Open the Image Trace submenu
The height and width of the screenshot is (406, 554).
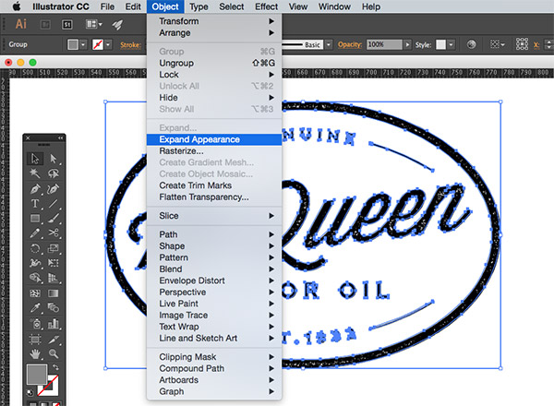(x=214, y=316)
